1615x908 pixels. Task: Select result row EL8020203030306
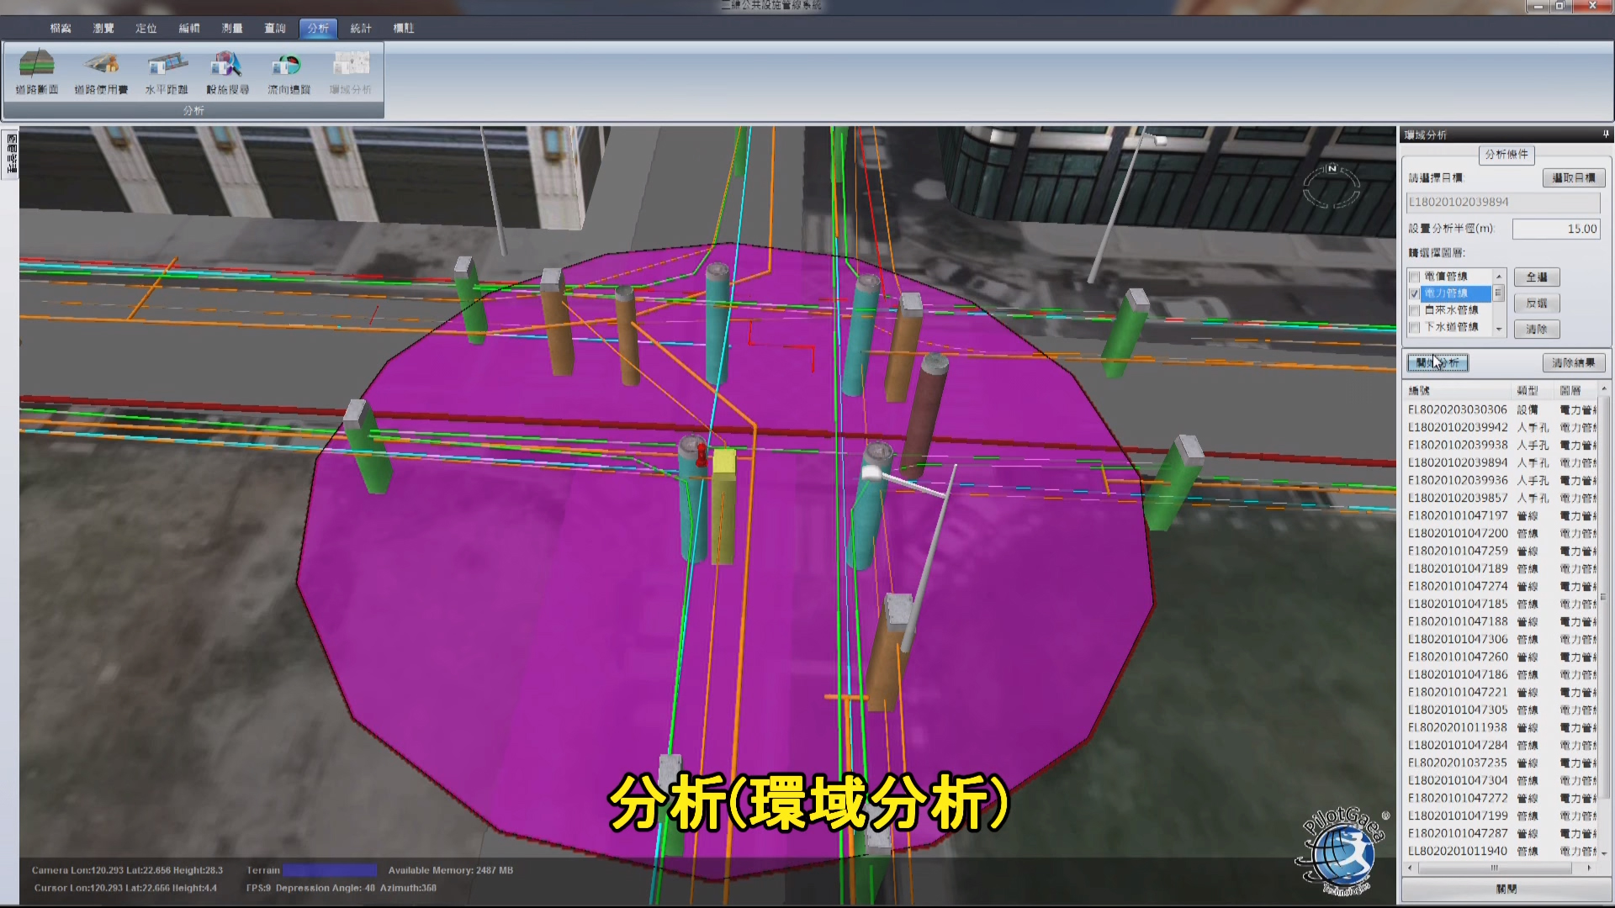pos(1501,409)
